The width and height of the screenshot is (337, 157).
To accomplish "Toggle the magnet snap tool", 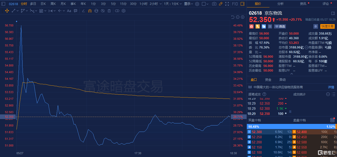I will [x=90, y=11].
